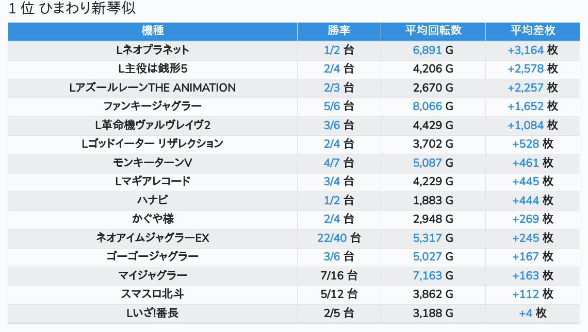This screenshot has height=332, width=588.
Task: Open LアズールレーンTHE ANIMATION entry
Action: [x=153, y=88]
